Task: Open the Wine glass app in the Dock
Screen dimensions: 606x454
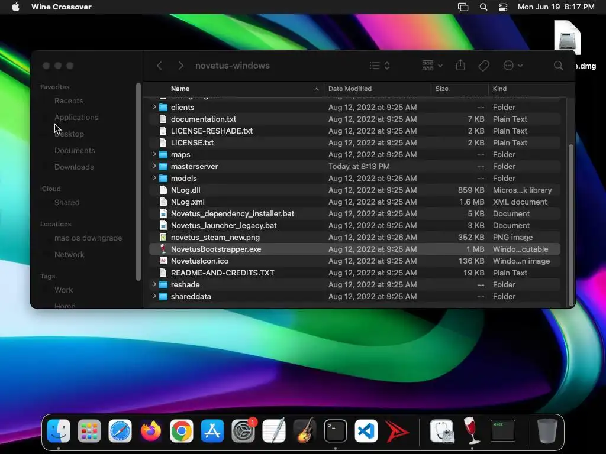Action: 472,431
